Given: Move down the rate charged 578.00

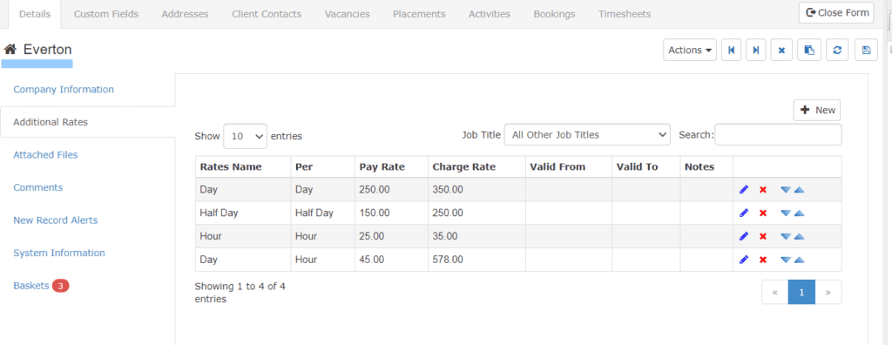Looking at the screenshot, I should (x=786, y=260).
